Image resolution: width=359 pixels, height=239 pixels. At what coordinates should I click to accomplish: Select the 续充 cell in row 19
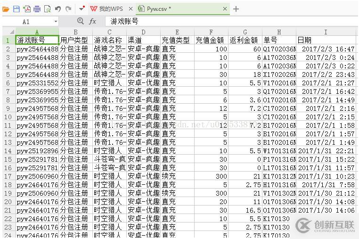coord(177,193)
